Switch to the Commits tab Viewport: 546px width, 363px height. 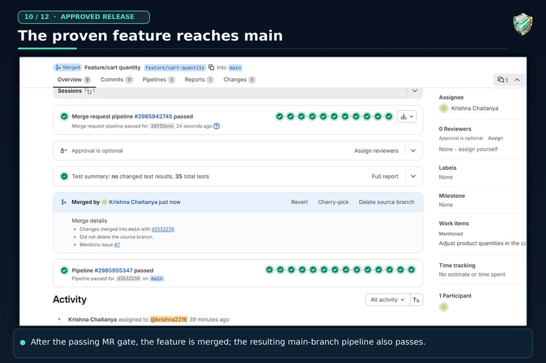[117, 80]
